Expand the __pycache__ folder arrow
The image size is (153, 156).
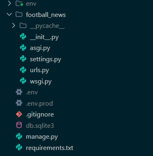13,25
